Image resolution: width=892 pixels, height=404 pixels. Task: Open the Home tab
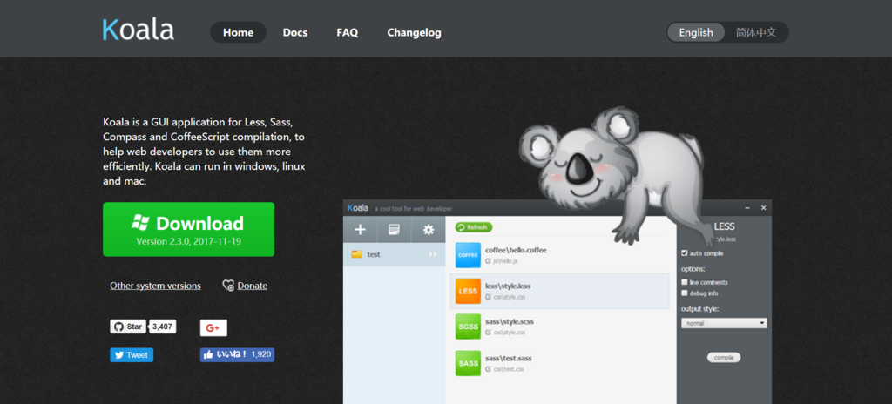(239, 32)
